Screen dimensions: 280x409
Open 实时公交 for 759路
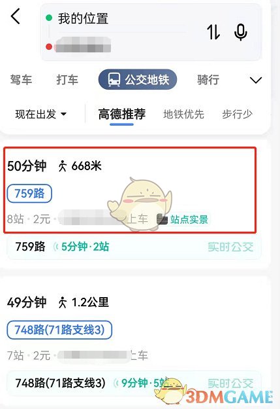tap(230, 247)
